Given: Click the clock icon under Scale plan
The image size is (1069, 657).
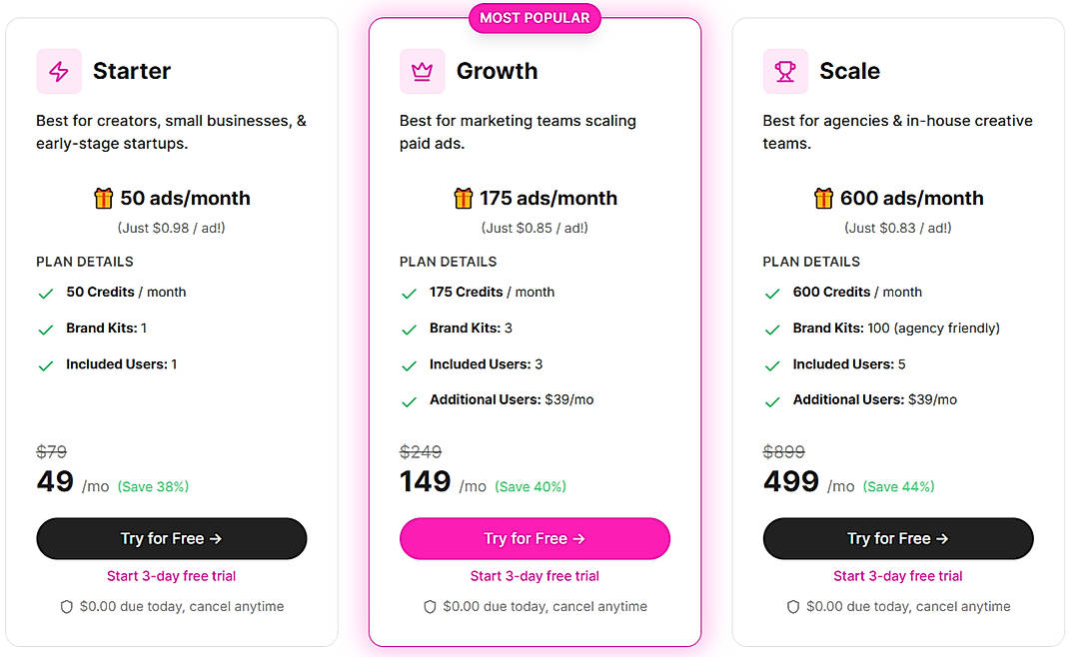Looking at the screenshot, I should coord(792,606).
